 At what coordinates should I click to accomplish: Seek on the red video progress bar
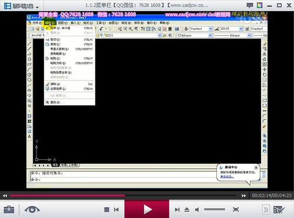pos(123,196)
